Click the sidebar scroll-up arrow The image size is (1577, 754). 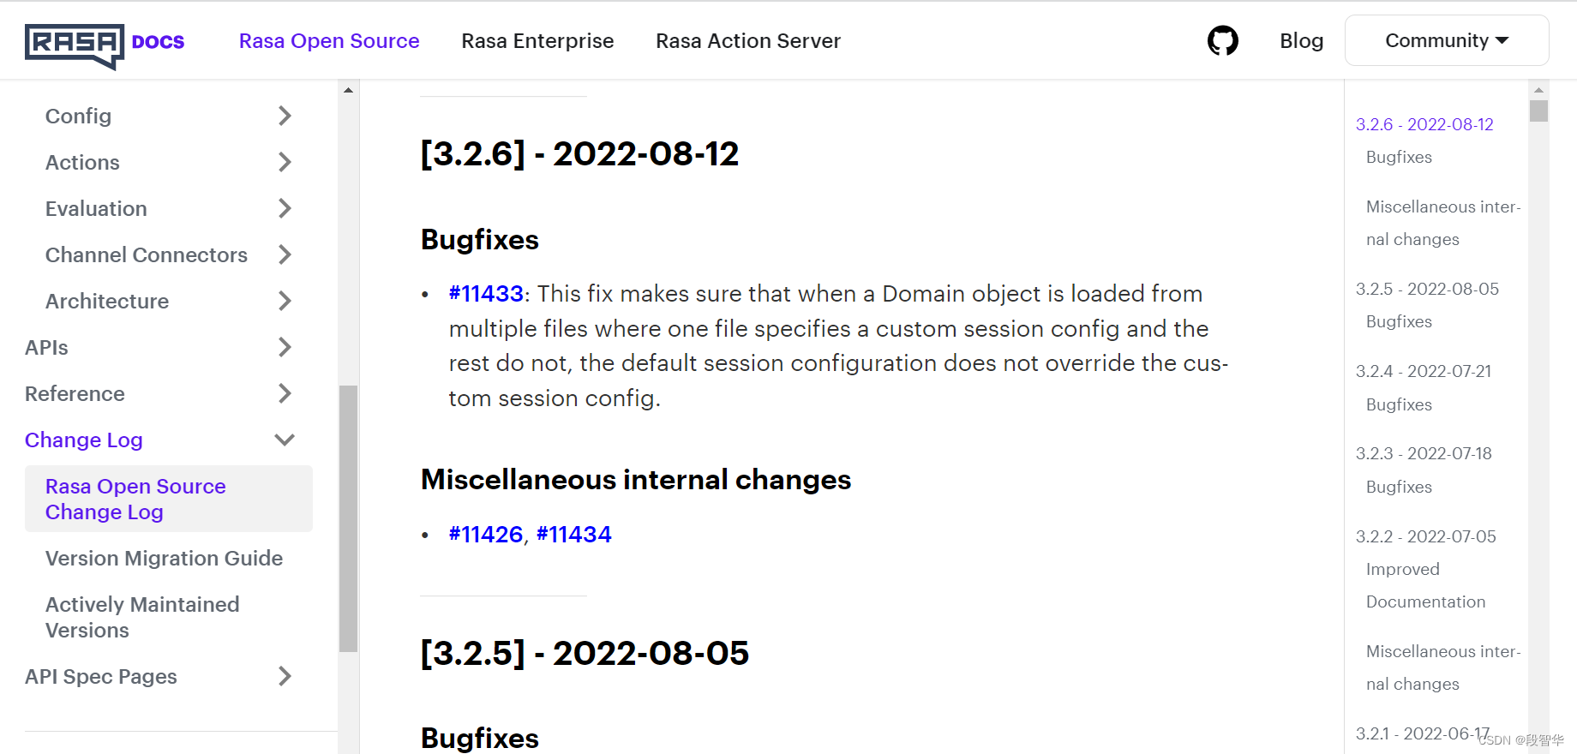348,90
